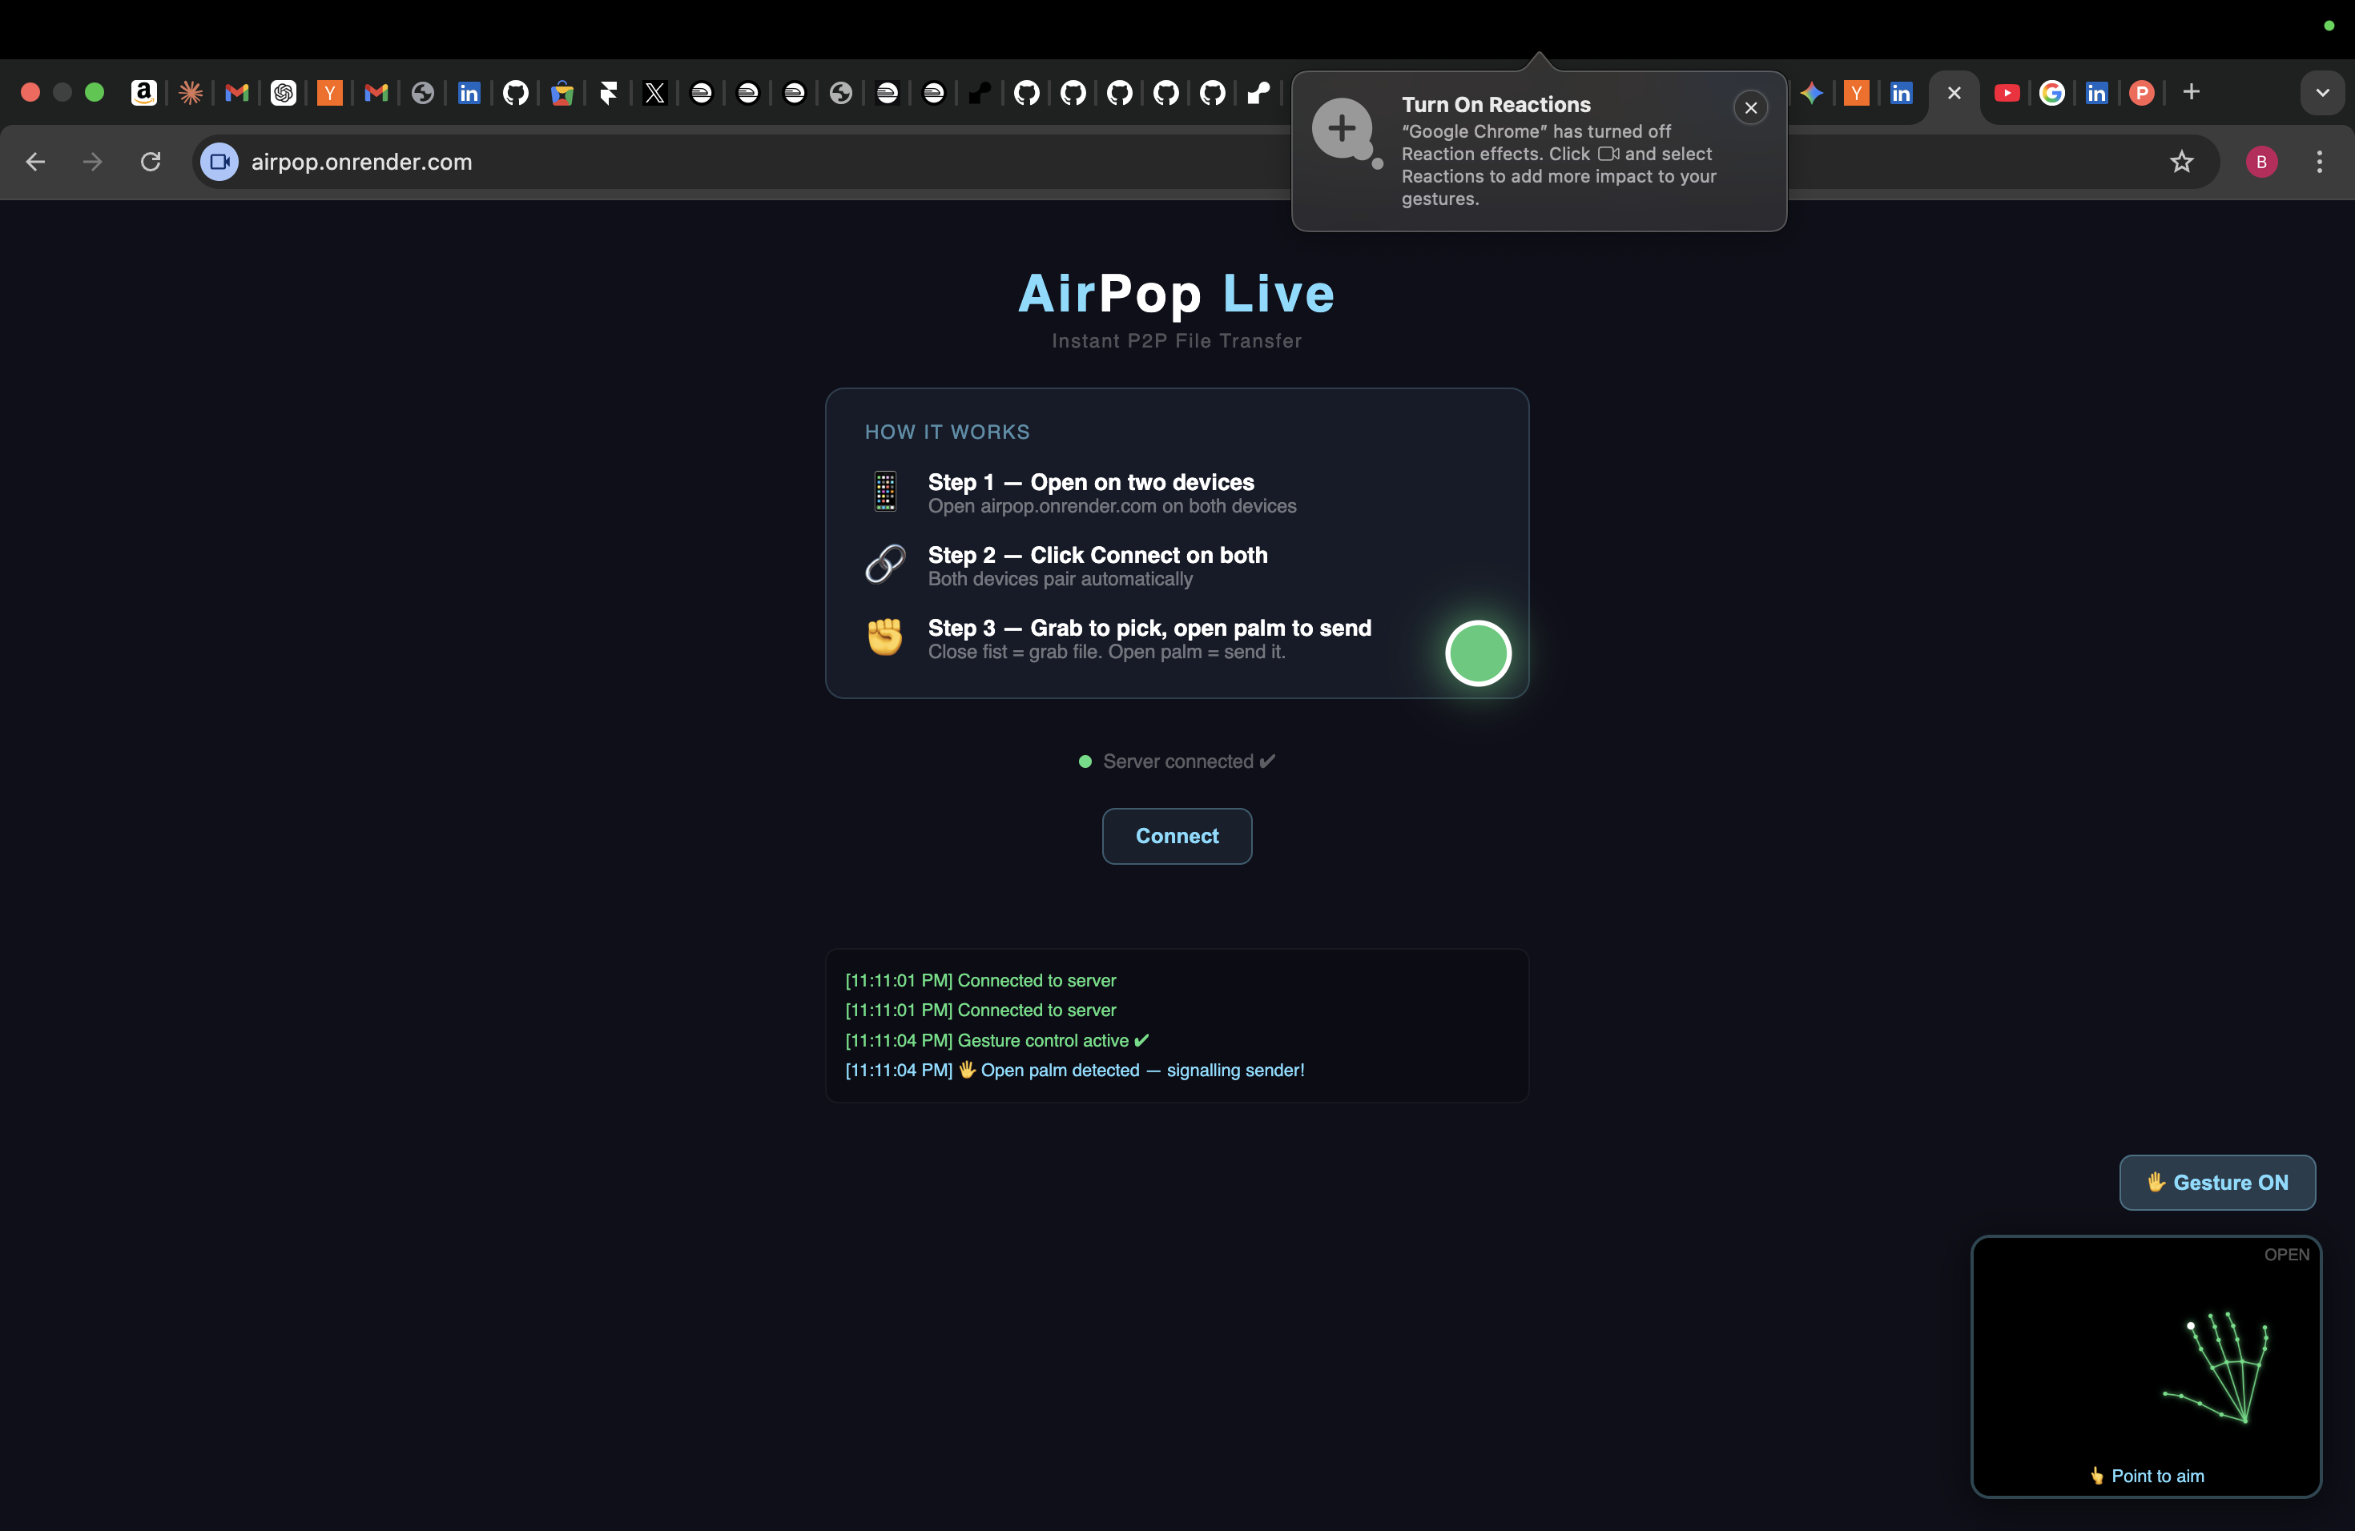2355x1531 pixels.
Task: Open the Google Play bookmark
Action: pos(562,93)
